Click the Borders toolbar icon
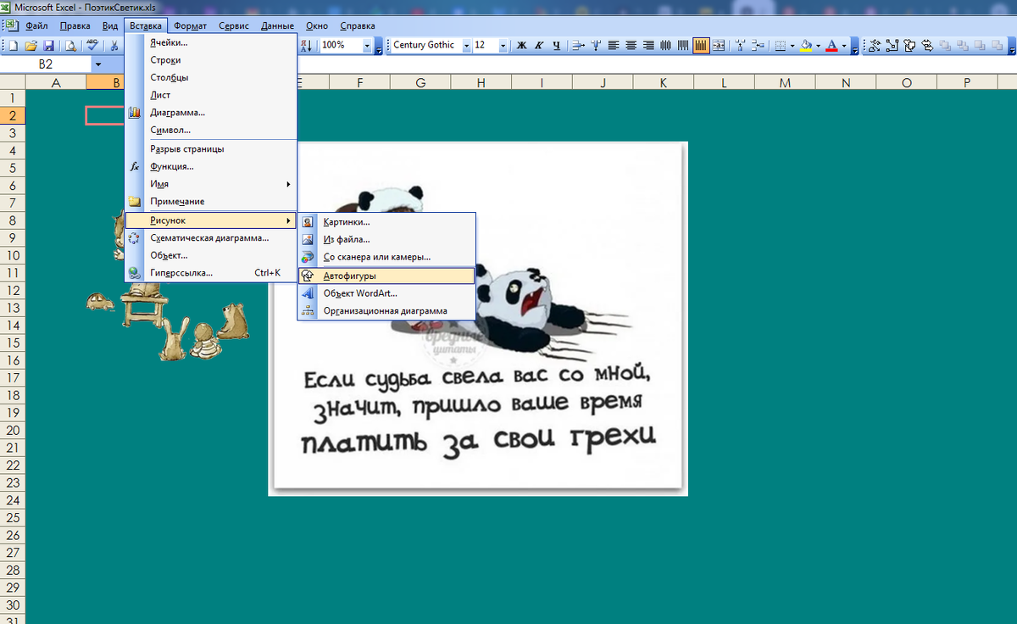This screenshot has height=624, width=1017. point(780,45)
